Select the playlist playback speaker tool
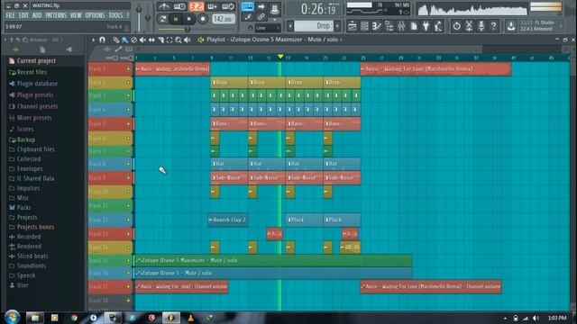 (188, 40)
